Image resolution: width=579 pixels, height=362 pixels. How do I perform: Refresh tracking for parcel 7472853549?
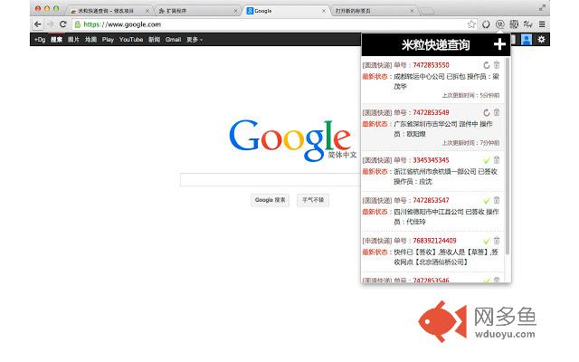click(x=486, y=112)
